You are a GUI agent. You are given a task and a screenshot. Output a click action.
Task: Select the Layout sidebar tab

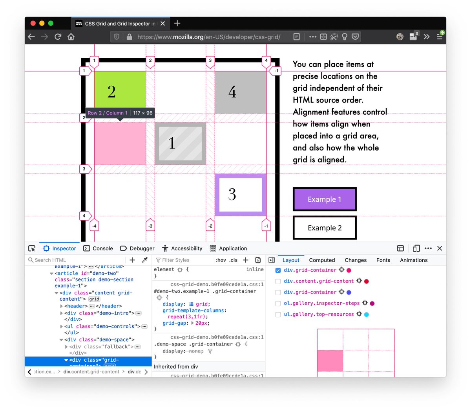291,260
